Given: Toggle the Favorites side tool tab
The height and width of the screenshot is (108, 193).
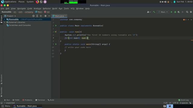Looking at the screenshot, I should tap(2, 92).
